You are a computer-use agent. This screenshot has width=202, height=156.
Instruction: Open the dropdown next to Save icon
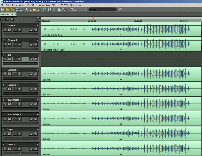[20, 10]
